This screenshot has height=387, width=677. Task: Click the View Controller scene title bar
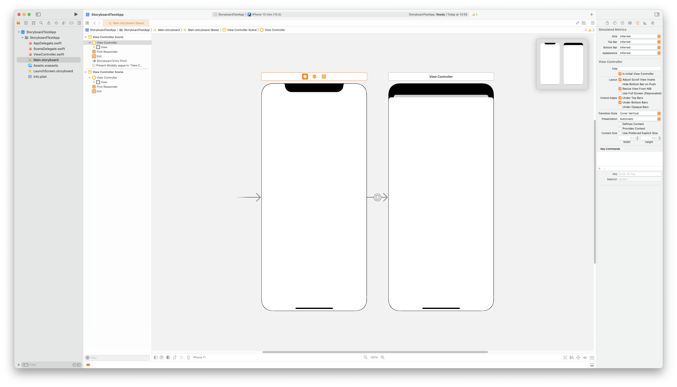coord(441,77)
